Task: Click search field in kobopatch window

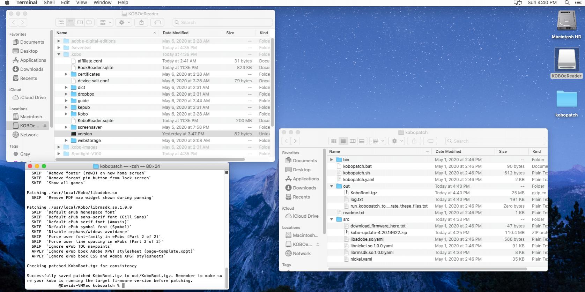Action: (495, 141)
